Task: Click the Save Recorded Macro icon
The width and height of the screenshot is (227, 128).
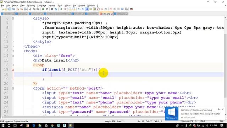Action: click(x=126, y=9)
